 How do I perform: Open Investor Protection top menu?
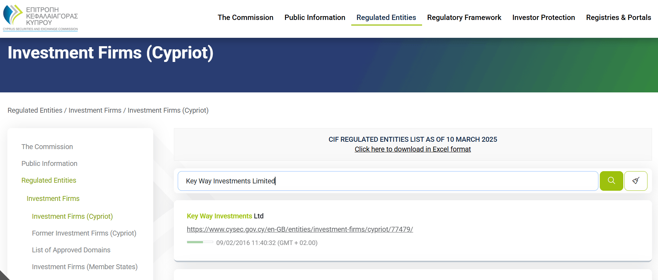click(544, 17)
